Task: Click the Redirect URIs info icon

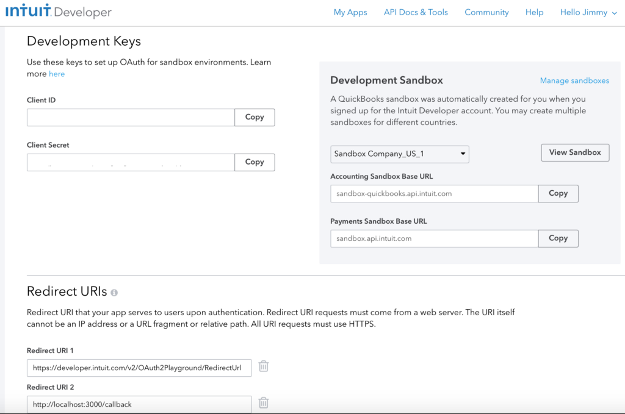Action: coord(114,293)
